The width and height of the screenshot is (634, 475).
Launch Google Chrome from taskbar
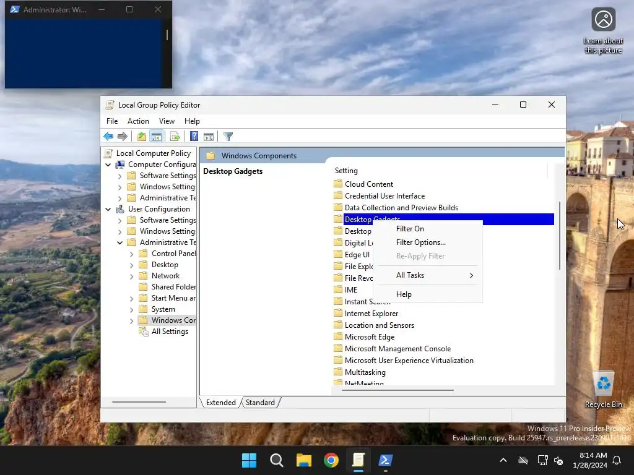(x=331, y=460)
